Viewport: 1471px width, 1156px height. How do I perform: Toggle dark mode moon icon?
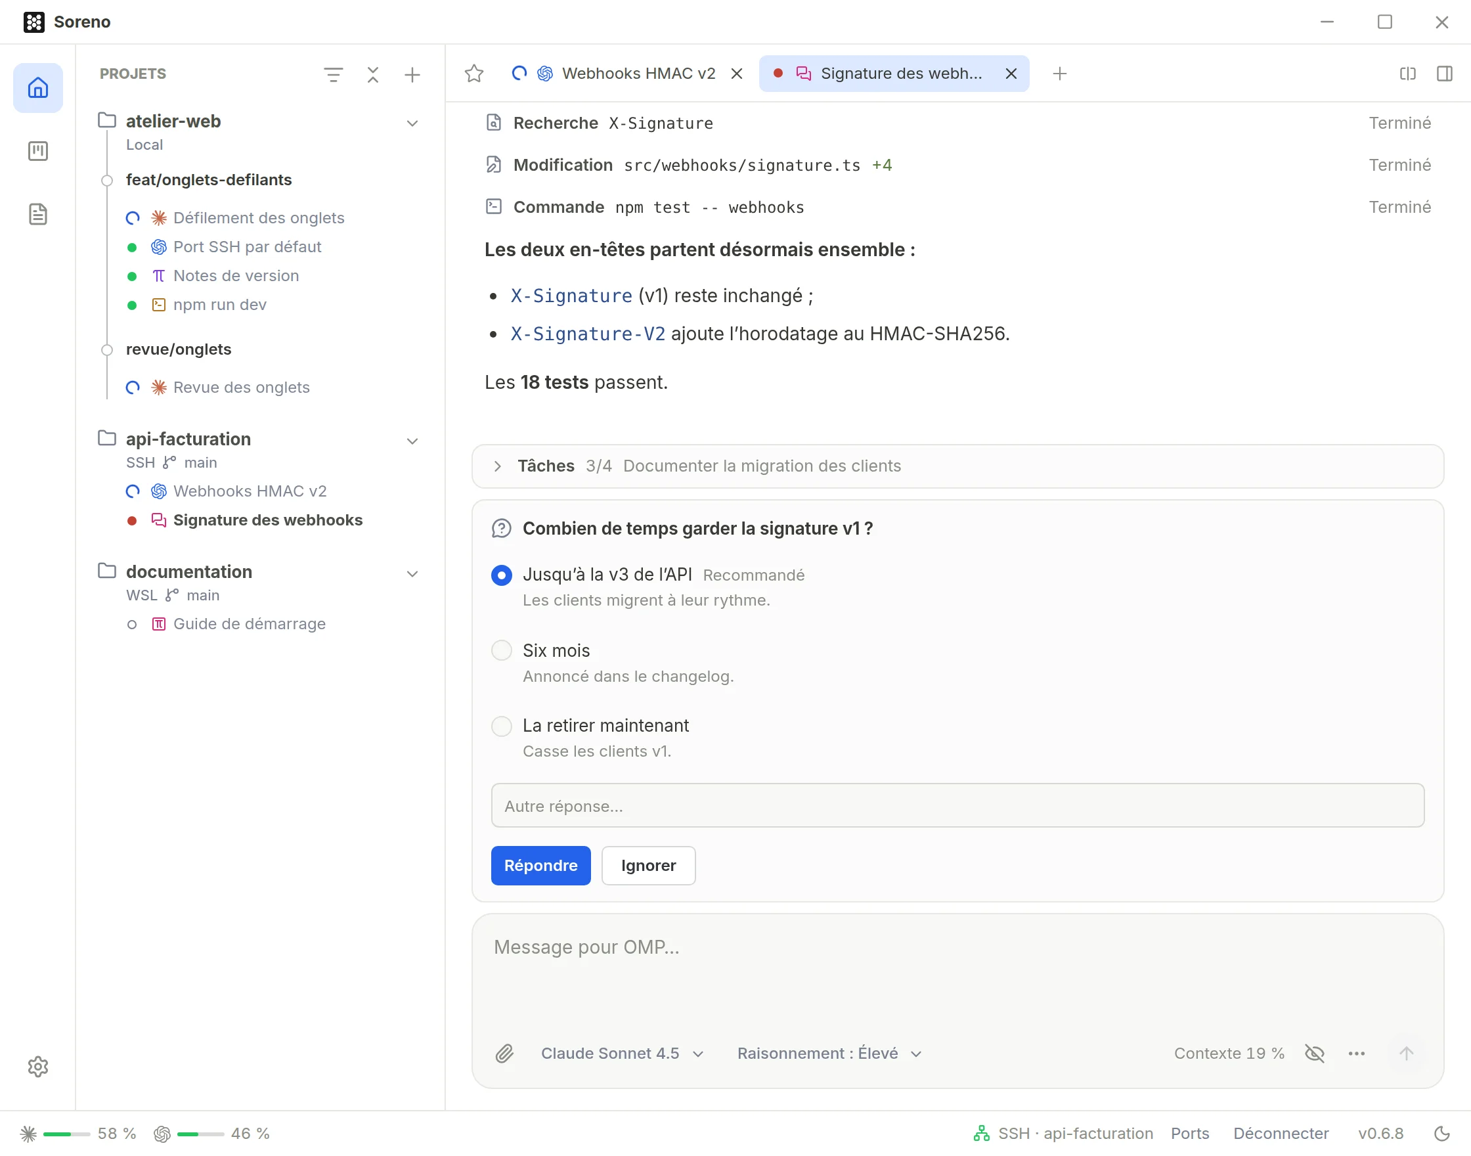click(x=1442, y=1133)
